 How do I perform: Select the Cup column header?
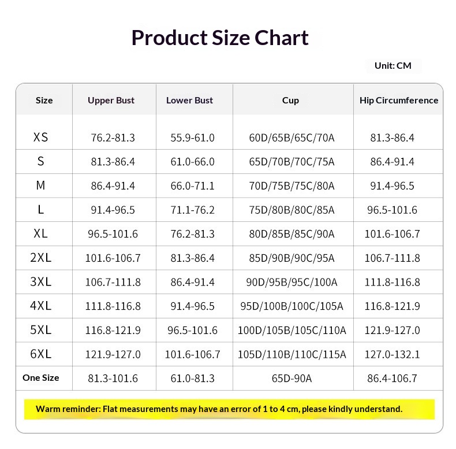[290, 100]
